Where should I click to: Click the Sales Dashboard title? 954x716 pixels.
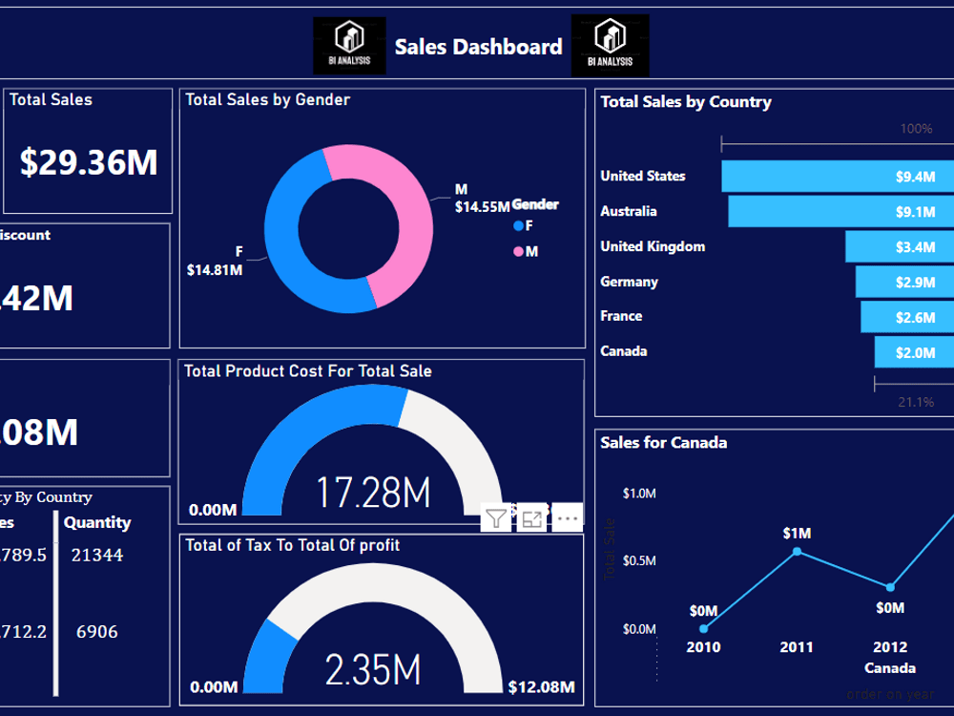coord(478,46)
